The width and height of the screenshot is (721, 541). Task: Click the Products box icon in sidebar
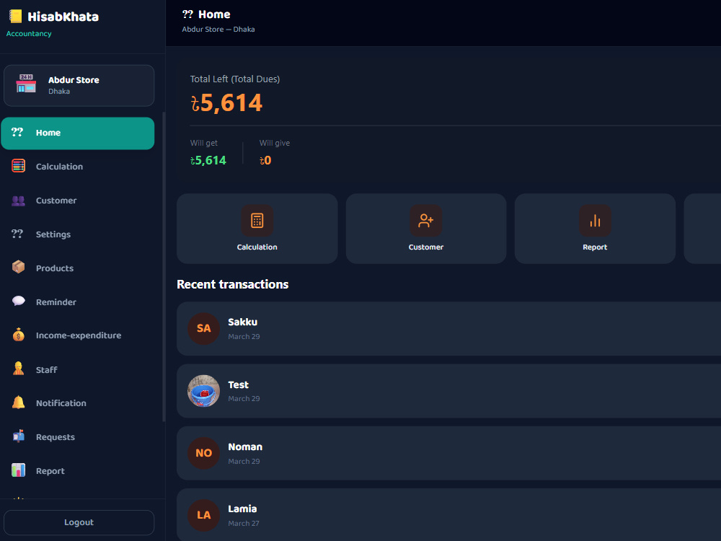pyautogui.click(x=19, y=267)
